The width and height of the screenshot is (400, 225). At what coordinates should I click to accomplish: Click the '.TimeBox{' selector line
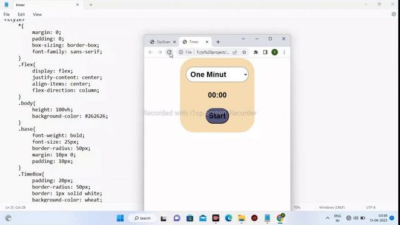31,174
